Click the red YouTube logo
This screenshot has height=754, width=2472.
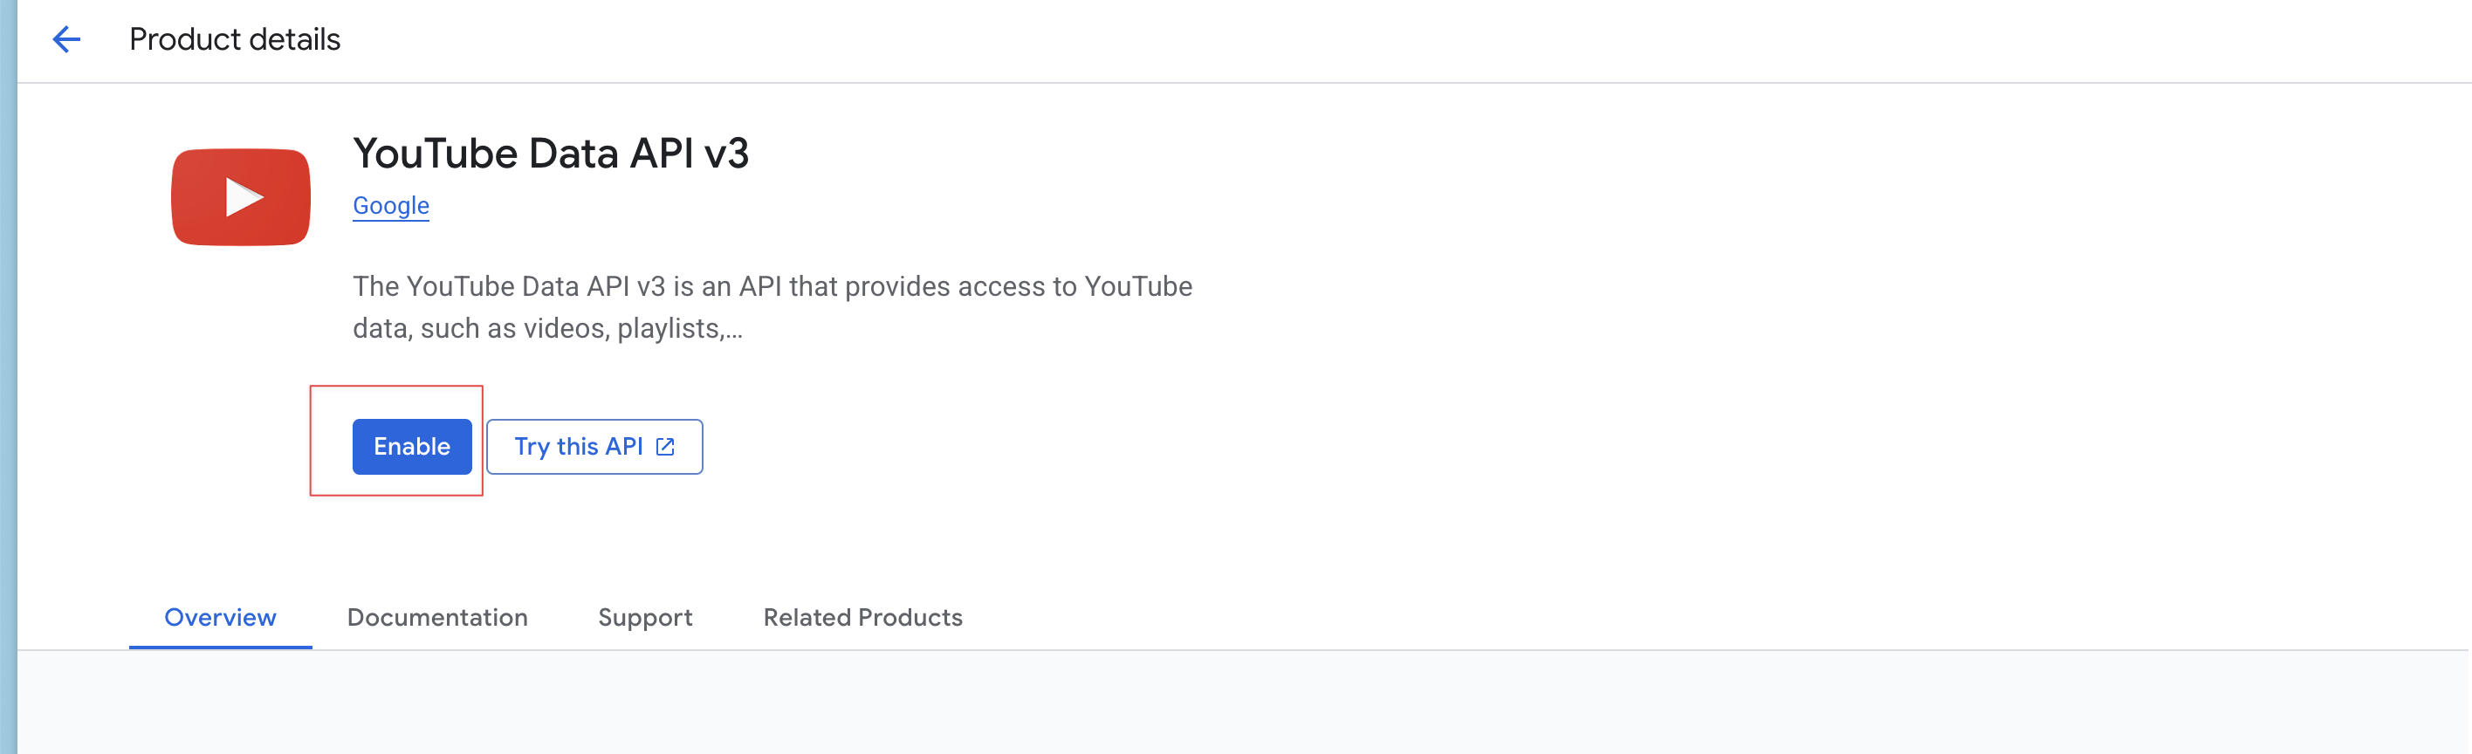coord(241,196)
